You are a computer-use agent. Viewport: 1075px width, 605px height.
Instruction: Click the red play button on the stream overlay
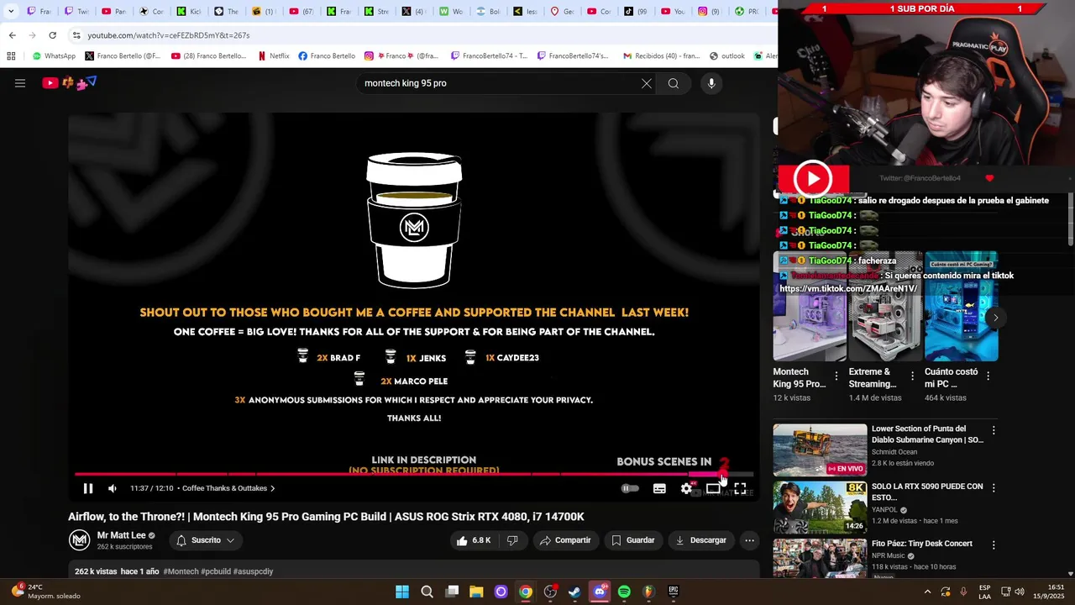click(x=813, y=179)
